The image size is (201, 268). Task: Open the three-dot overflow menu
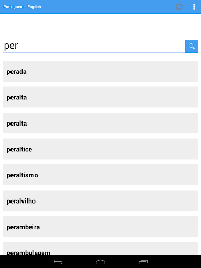[194, 7]
